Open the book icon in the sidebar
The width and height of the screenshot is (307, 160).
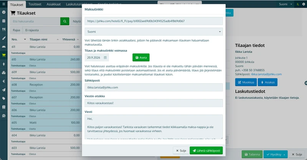point(4,107)
